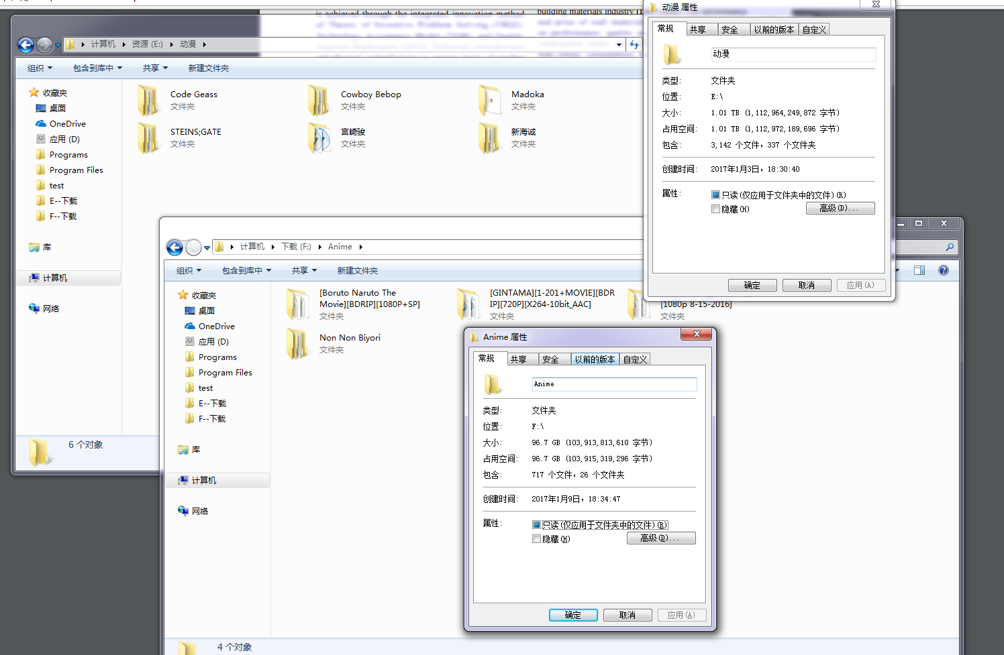Toggle preview pane icon in Anime window

(919, 270)
